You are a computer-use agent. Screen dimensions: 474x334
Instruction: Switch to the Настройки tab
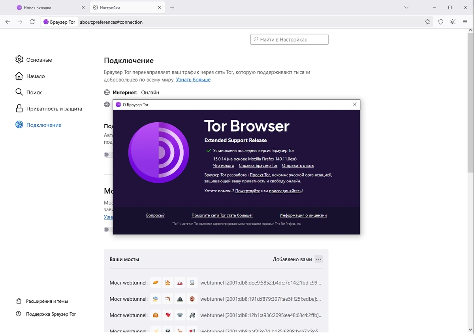click(x=127, y=8)
